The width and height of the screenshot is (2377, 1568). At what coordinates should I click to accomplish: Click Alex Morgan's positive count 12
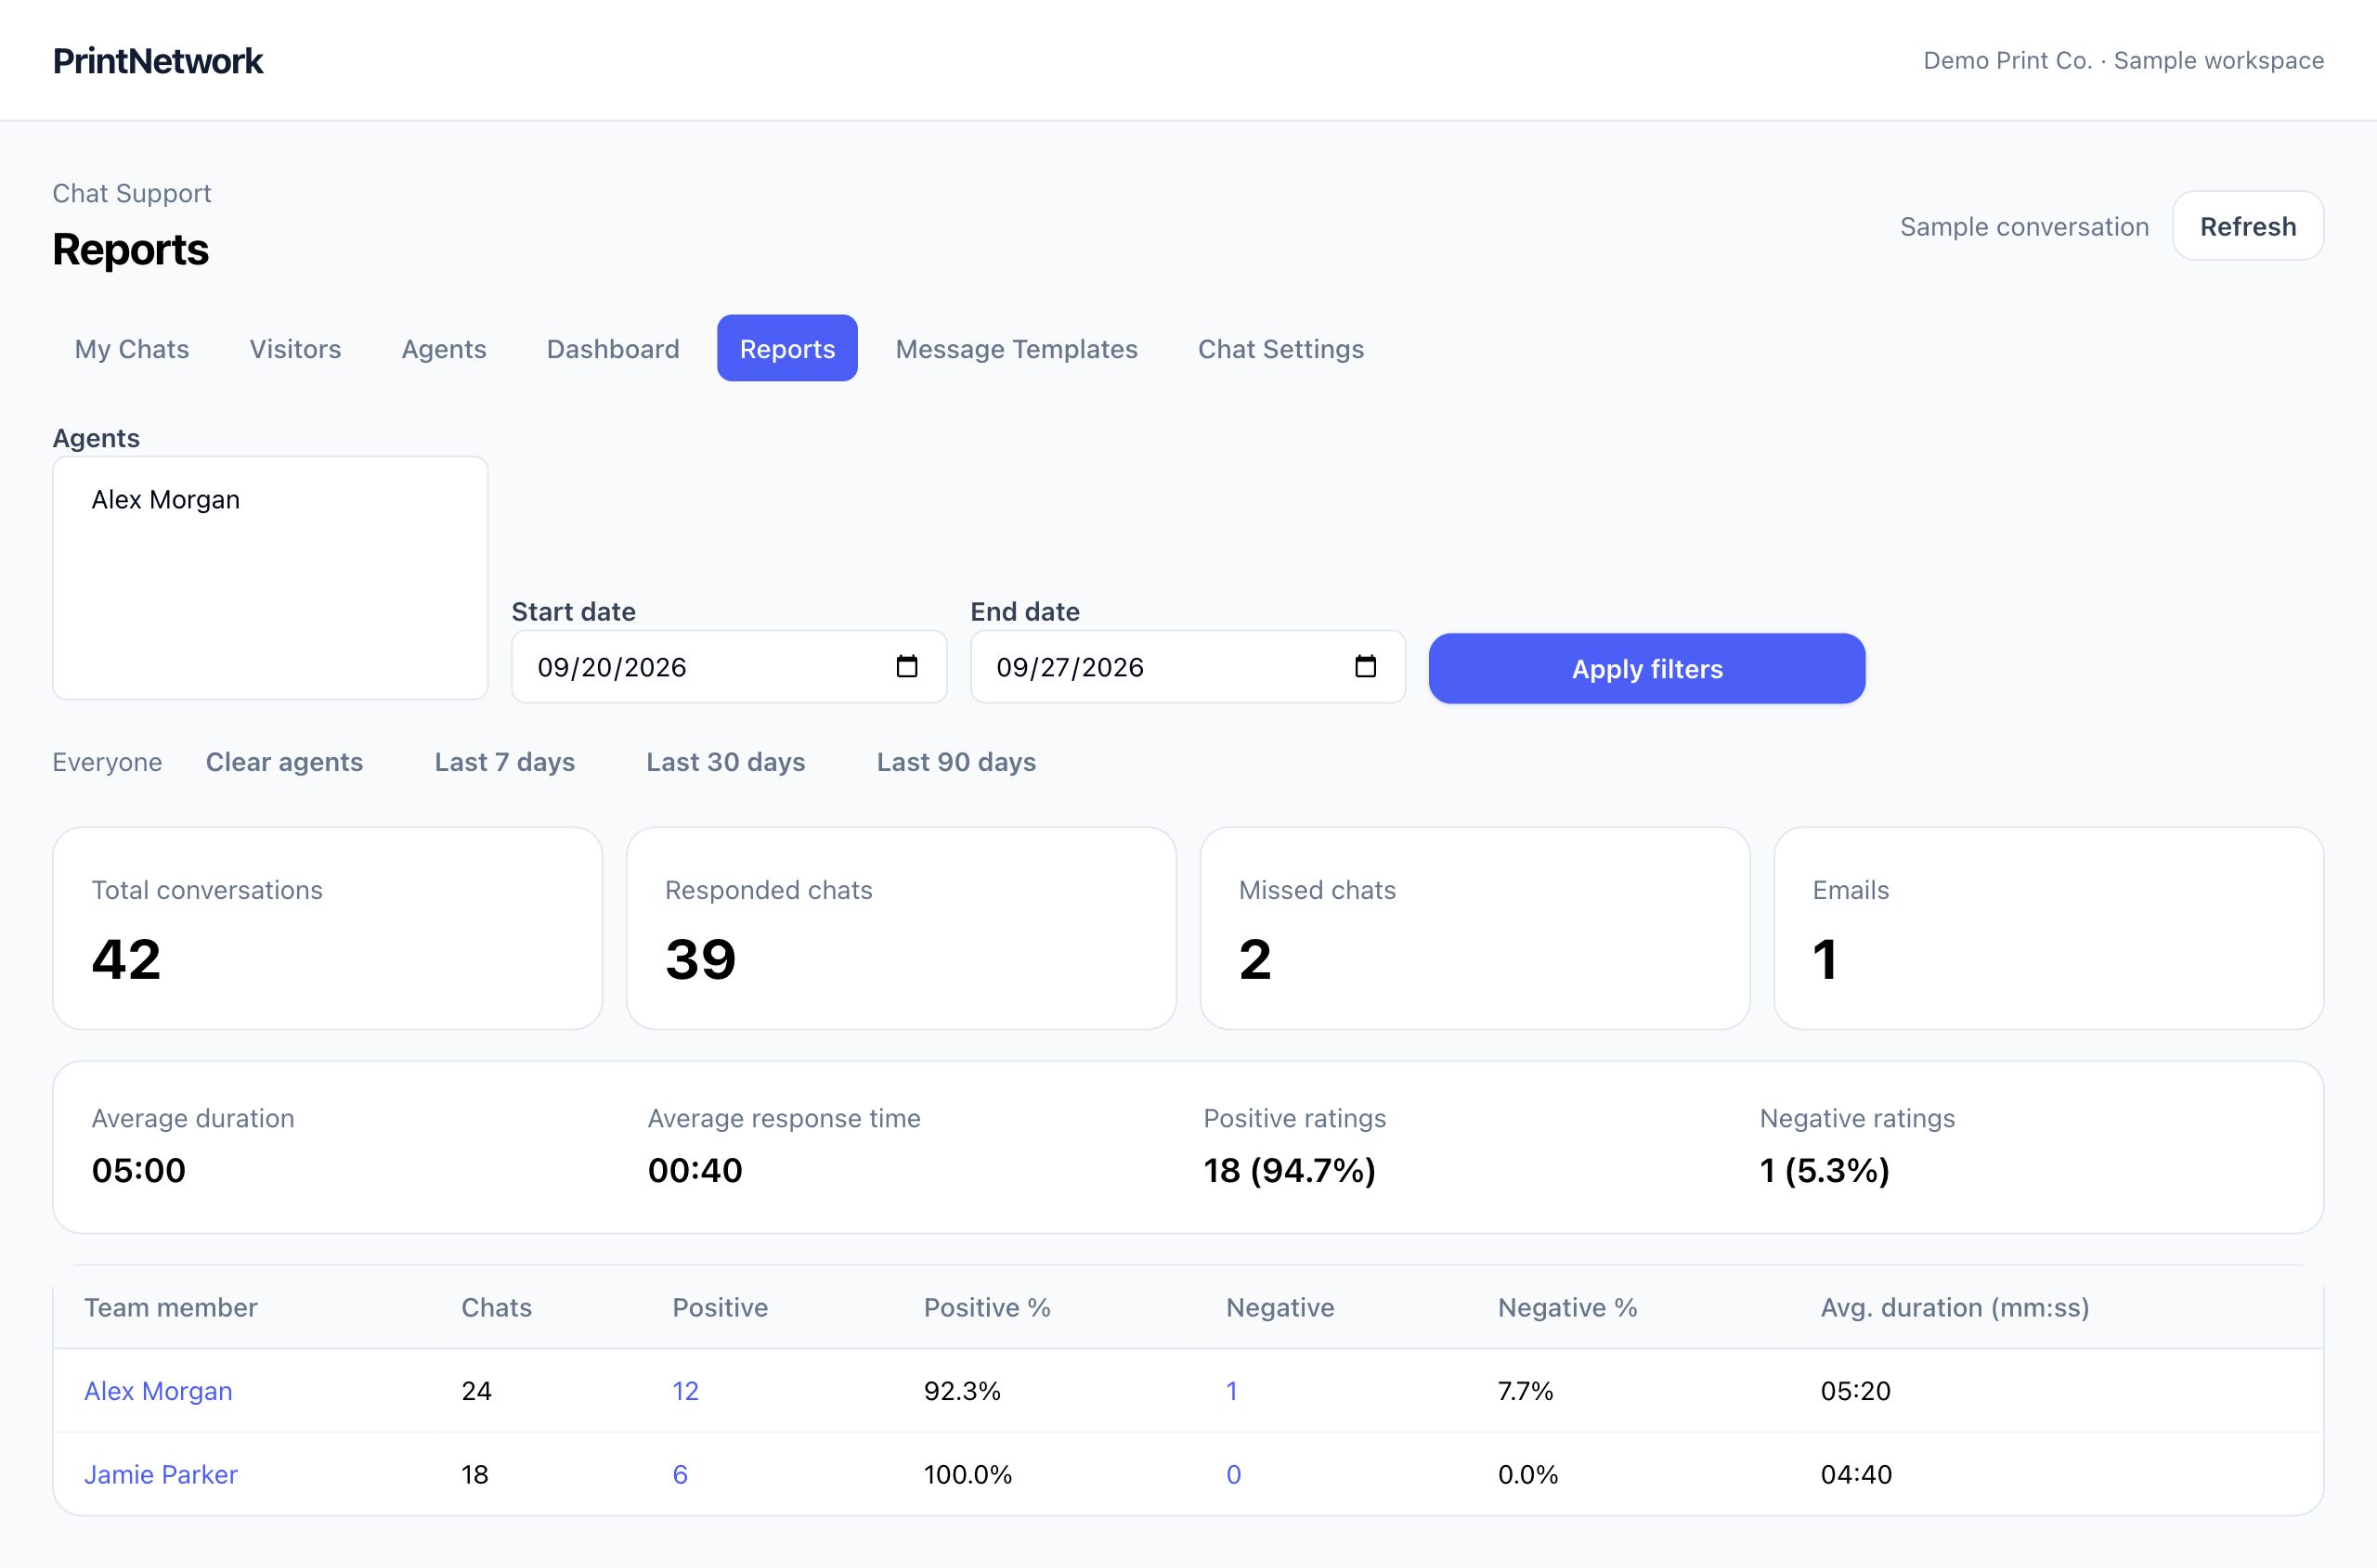685,1391
